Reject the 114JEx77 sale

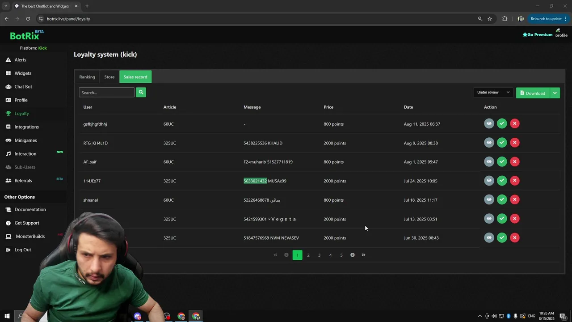[x=515, y=181]
